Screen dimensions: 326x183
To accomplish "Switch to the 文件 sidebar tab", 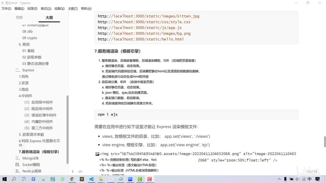I will coord(19,18).
